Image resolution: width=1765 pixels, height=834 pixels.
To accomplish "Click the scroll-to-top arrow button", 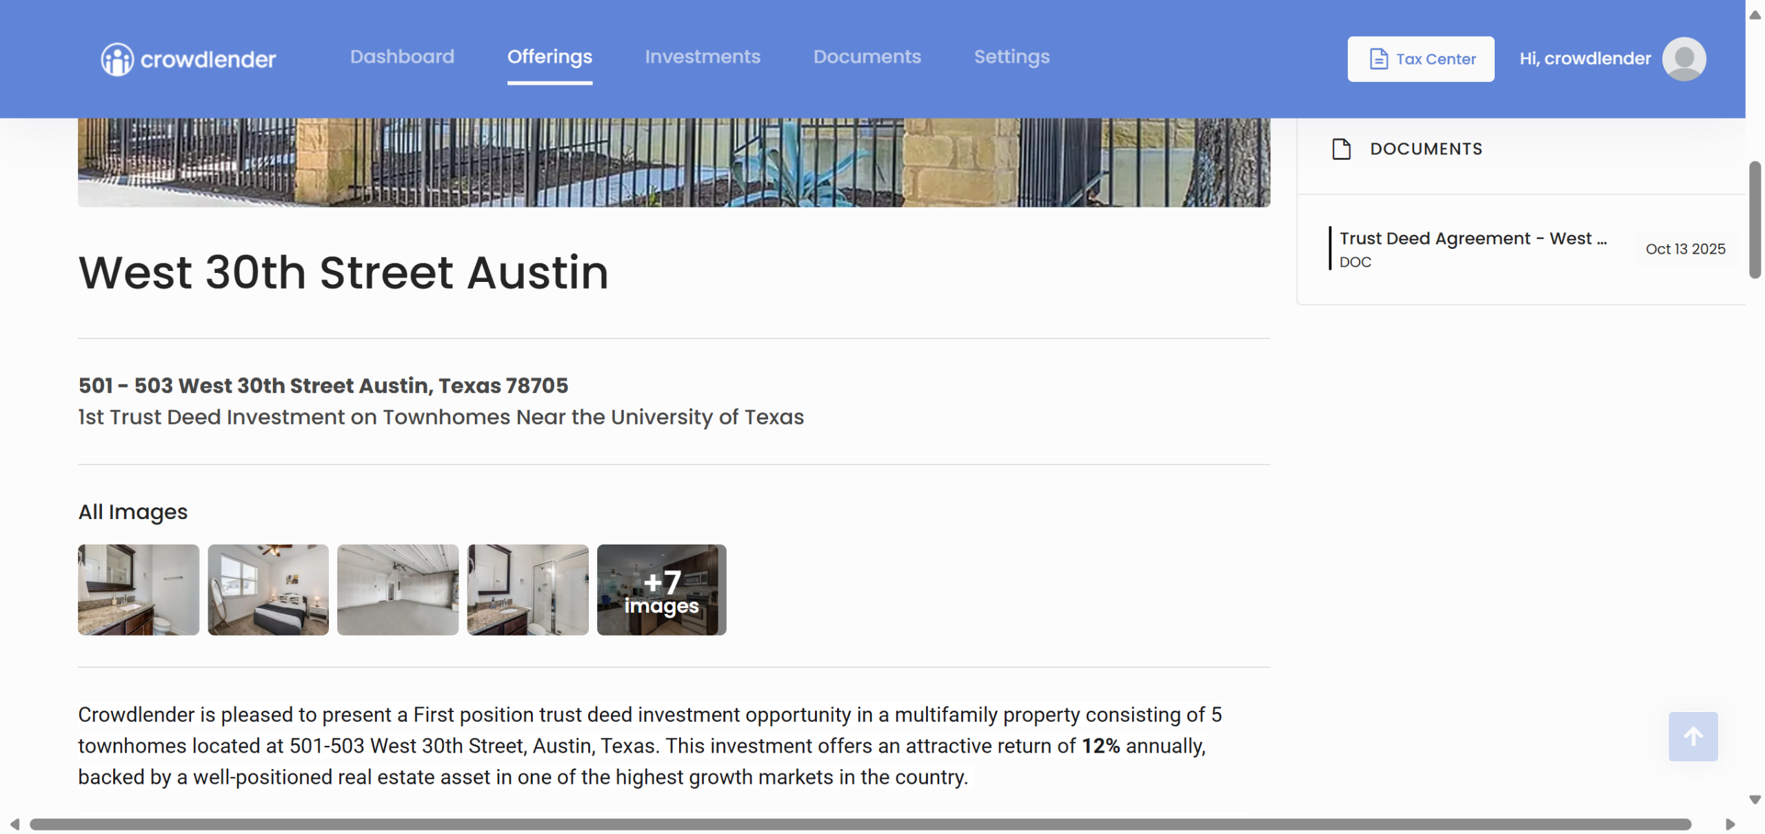I will 1693,736.
